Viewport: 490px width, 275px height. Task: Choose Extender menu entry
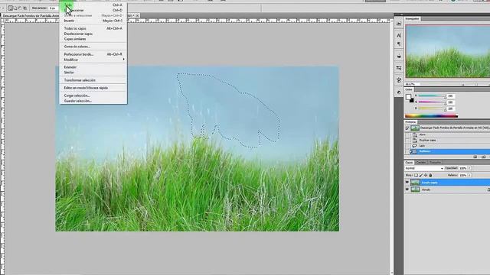click(x=93, y=67)
